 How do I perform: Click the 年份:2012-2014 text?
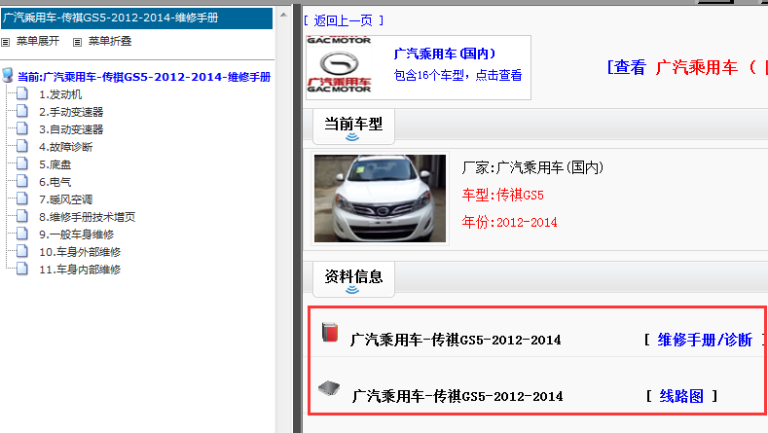coord(509,223)
